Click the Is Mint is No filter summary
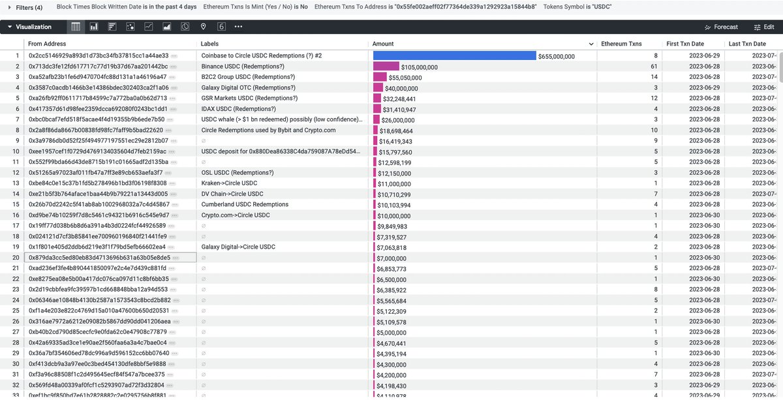This screenshot has height=400, width=783. click(x=256, y=8)
